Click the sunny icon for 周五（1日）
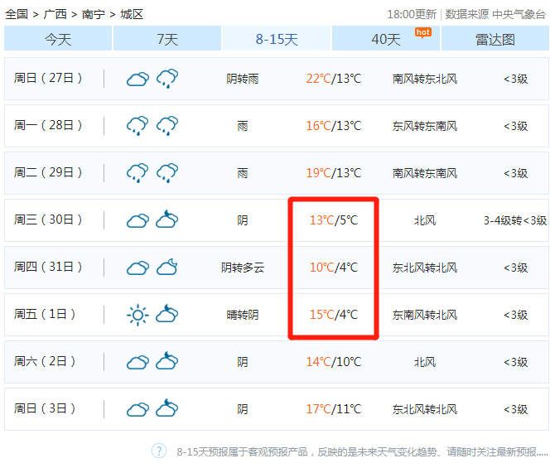Viewport: 550px width, 463px height. 137,315
